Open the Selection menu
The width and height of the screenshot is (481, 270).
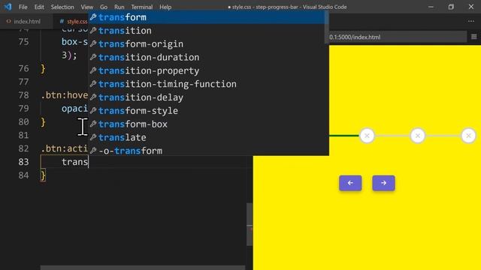[62, 7]
